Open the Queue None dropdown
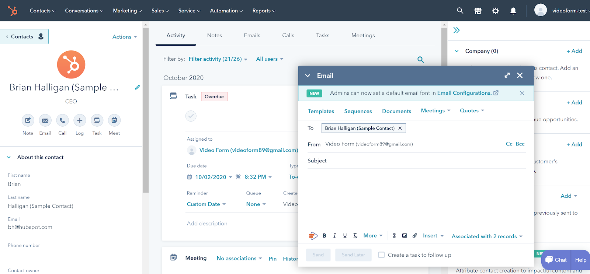Image resolution: width=590 pixels, height=274 pixels. click(x=256, y=204)
